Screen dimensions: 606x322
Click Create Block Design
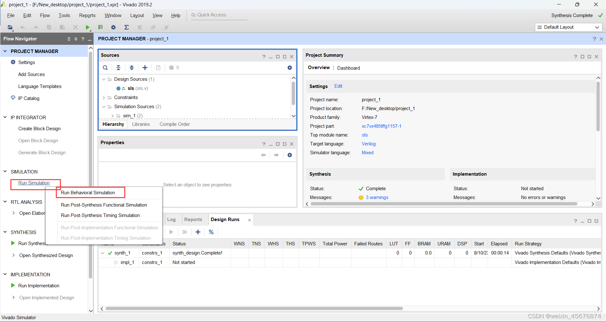pyautogui.click(x=39, y=129)
